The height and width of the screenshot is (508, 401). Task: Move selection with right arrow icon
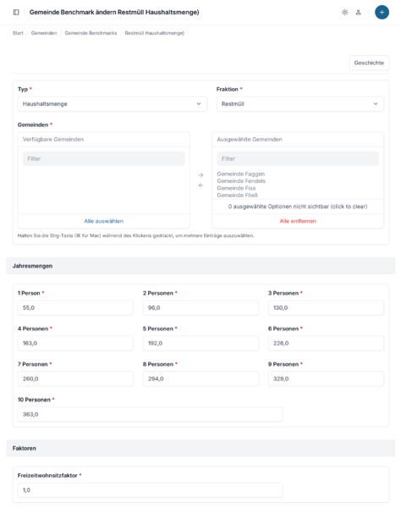[x=200, y=175]
